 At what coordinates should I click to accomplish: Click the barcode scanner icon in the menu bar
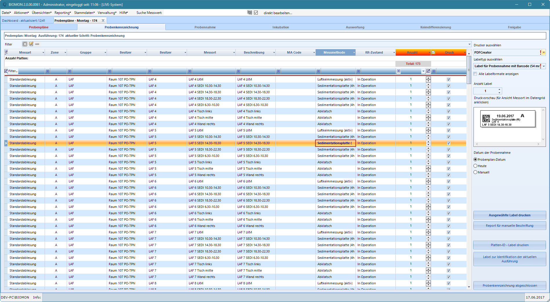pyautogui.click(x=250, y=12)
